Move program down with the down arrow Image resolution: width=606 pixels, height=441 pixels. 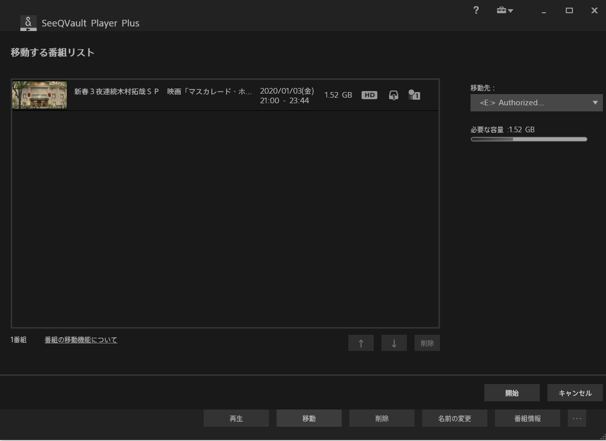(x=394, y=343)
